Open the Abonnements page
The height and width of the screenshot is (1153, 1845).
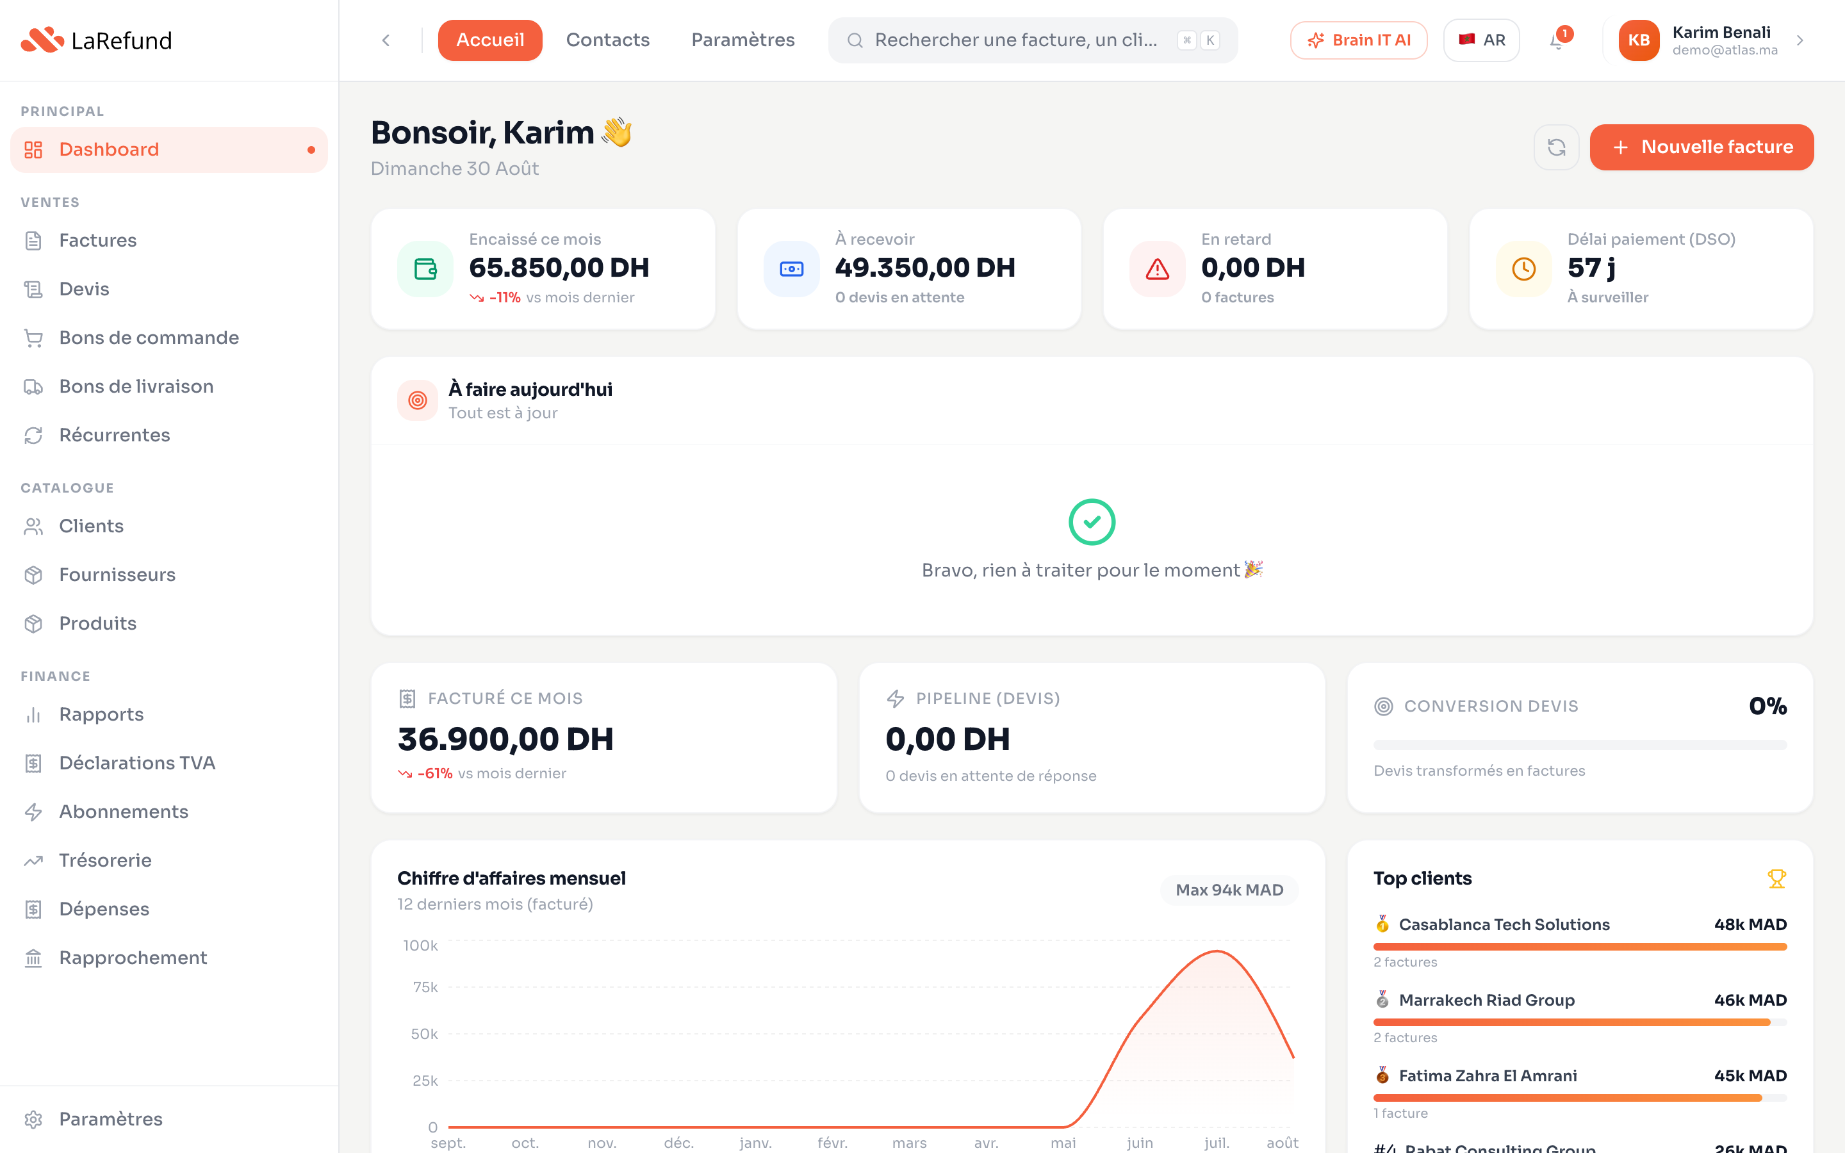[168, 812]
